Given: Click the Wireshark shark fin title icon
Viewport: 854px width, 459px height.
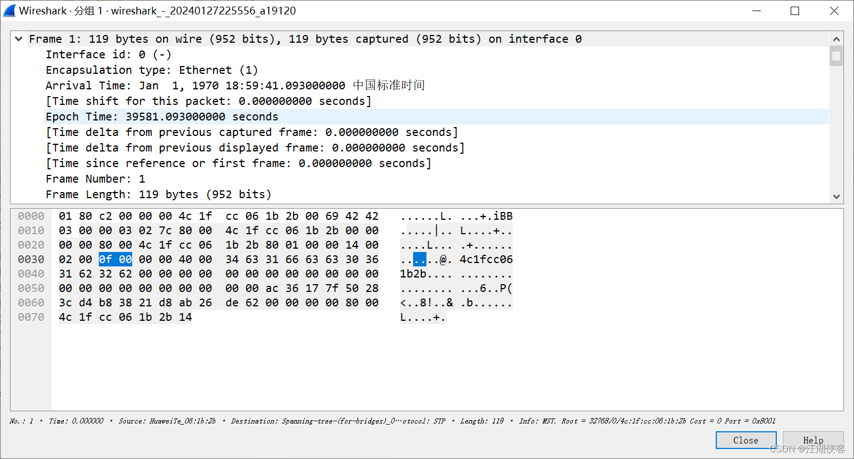Looking at the screenshot, I should [9, 11].
